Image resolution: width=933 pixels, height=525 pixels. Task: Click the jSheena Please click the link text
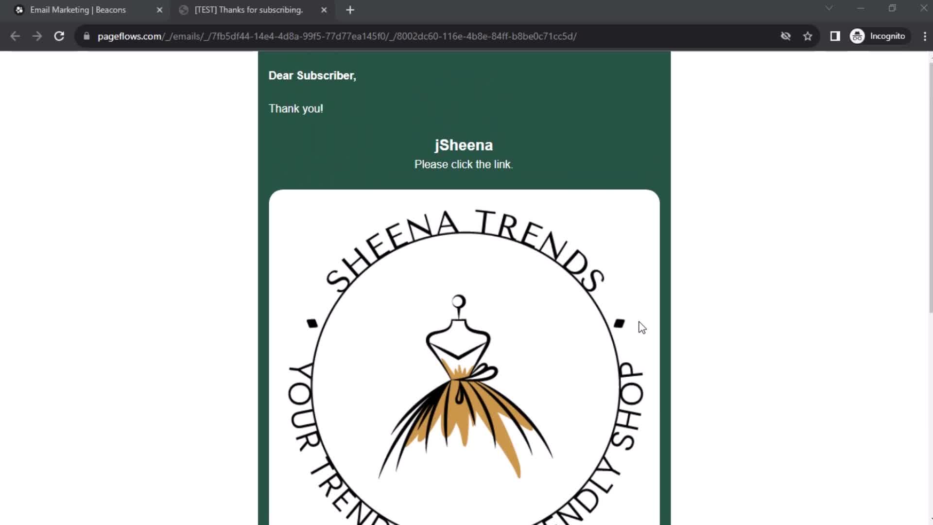pyautogui.click(x=464, y=155)
